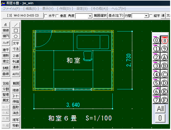Open the ファイル(F) menu
The image size is (171, 130).
pyautogui.click(x=11, y=9)
